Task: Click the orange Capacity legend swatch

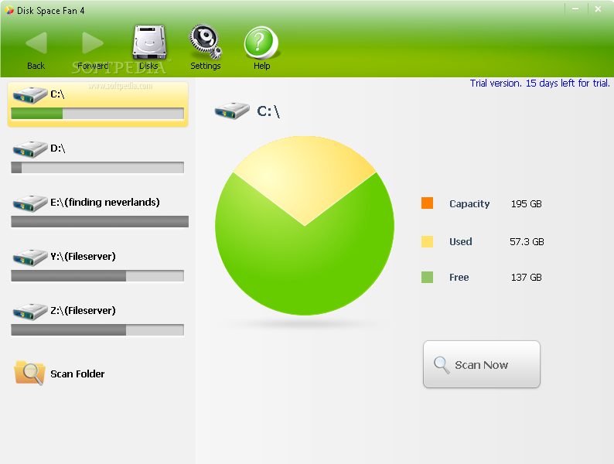Action: pos(427,203)
